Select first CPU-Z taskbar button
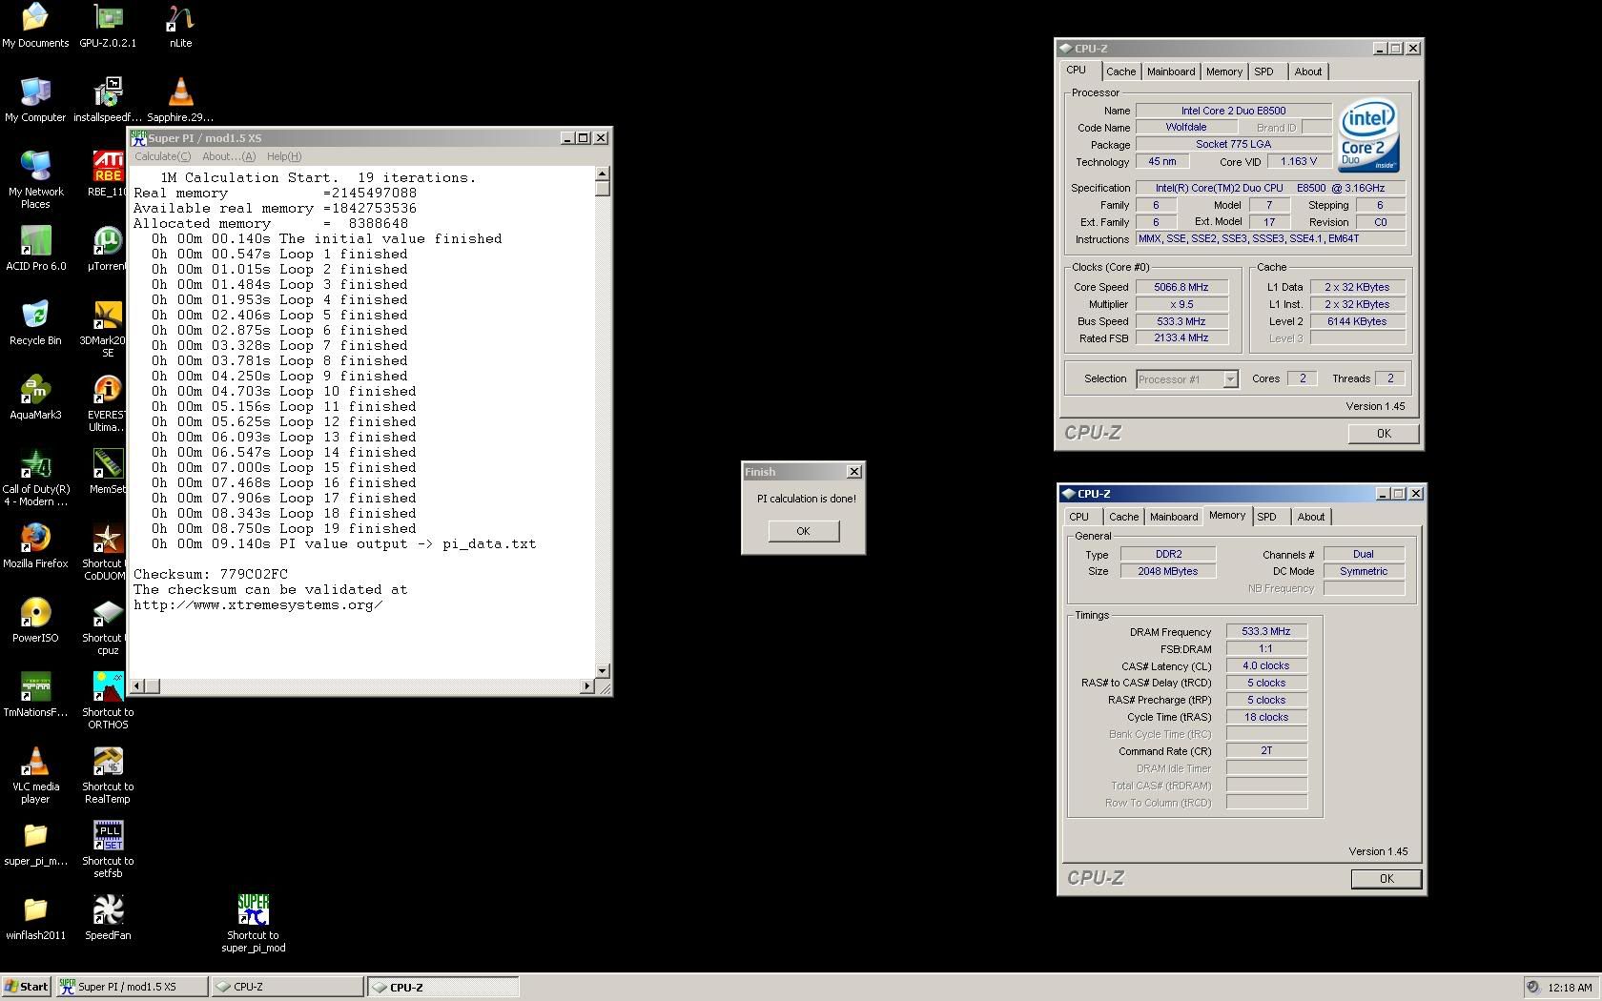 coord(287,987)
